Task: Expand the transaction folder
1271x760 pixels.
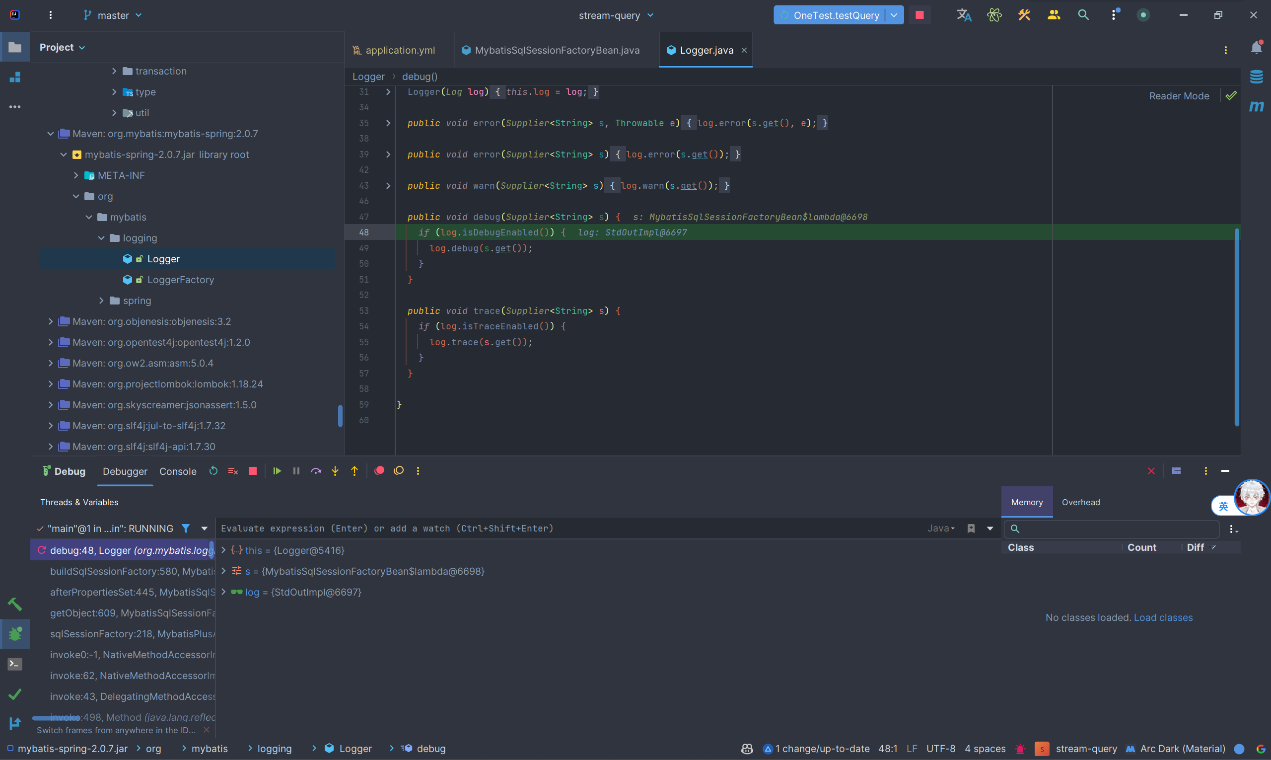Action: coord(114,71)
